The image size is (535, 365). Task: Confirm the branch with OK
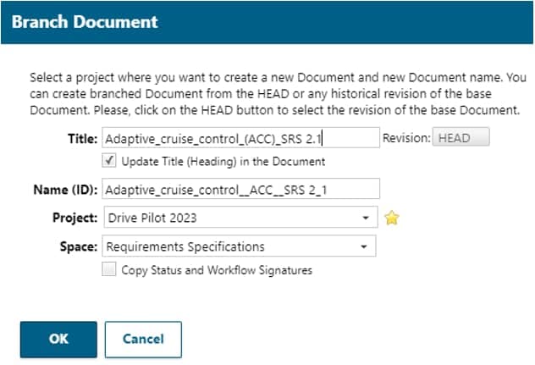pos(58,339)
